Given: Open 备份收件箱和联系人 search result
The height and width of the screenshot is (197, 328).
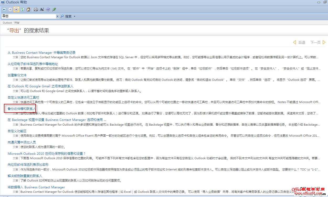Looking at the screenshot, I should [21, 109].
